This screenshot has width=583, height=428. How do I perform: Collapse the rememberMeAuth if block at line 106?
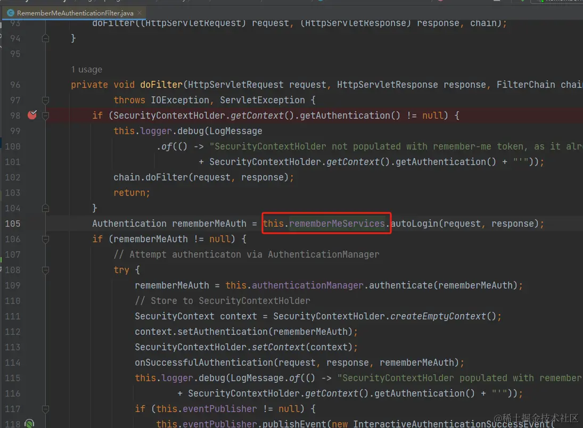[x=45, y=239]
